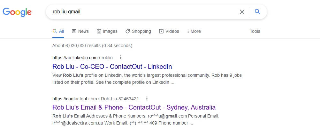Clear the search box with X icon
The height and width of the screenshot is (136, 320).
tap(242, 12)
